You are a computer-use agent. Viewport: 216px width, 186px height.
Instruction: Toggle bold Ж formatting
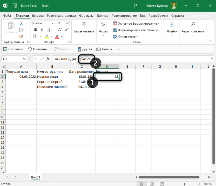[36, 30]
